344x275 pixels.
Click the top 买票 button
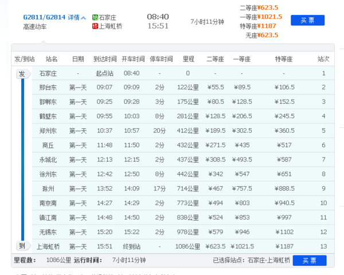(307, 21)
